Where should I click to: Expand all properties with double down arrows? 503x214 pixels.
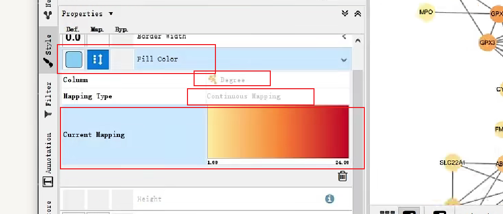(x=345, y=14)
